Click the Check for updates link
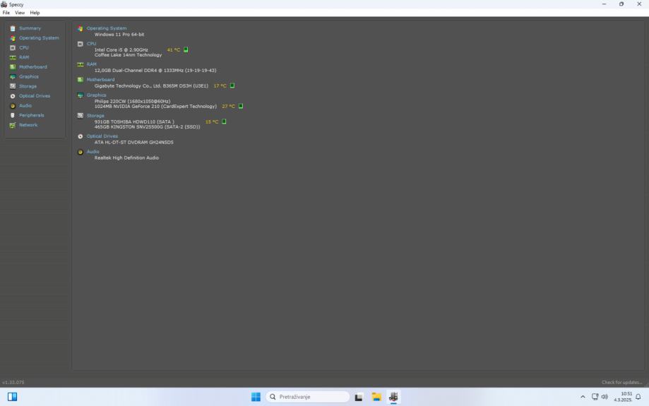The image size is (649, 406). coord(621,382)
